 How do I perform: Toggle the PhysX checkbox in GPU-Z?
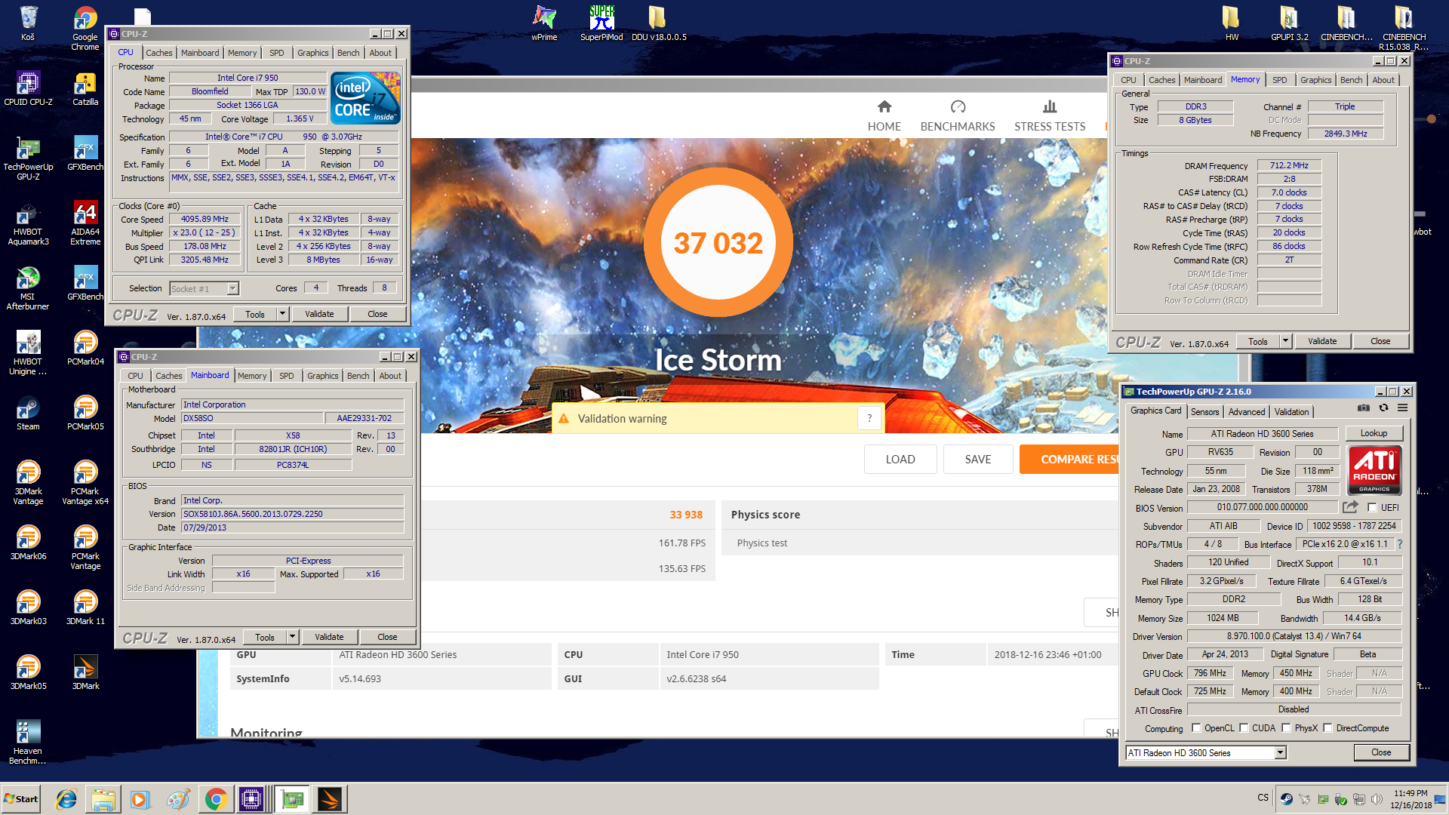[x=1286, y=728]
